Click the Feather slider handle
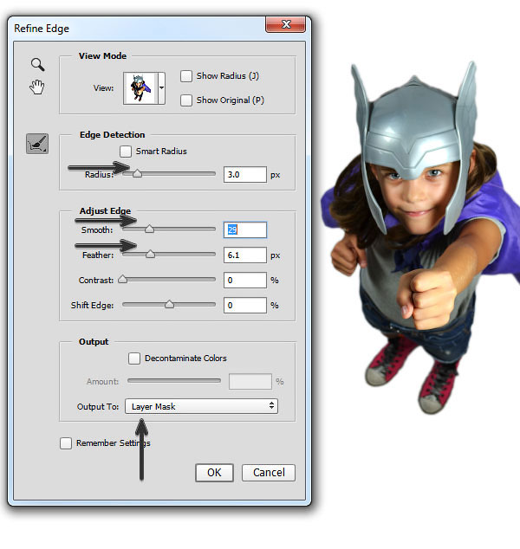The width and height of the screenshot is (520, 549). coord(150,254)
